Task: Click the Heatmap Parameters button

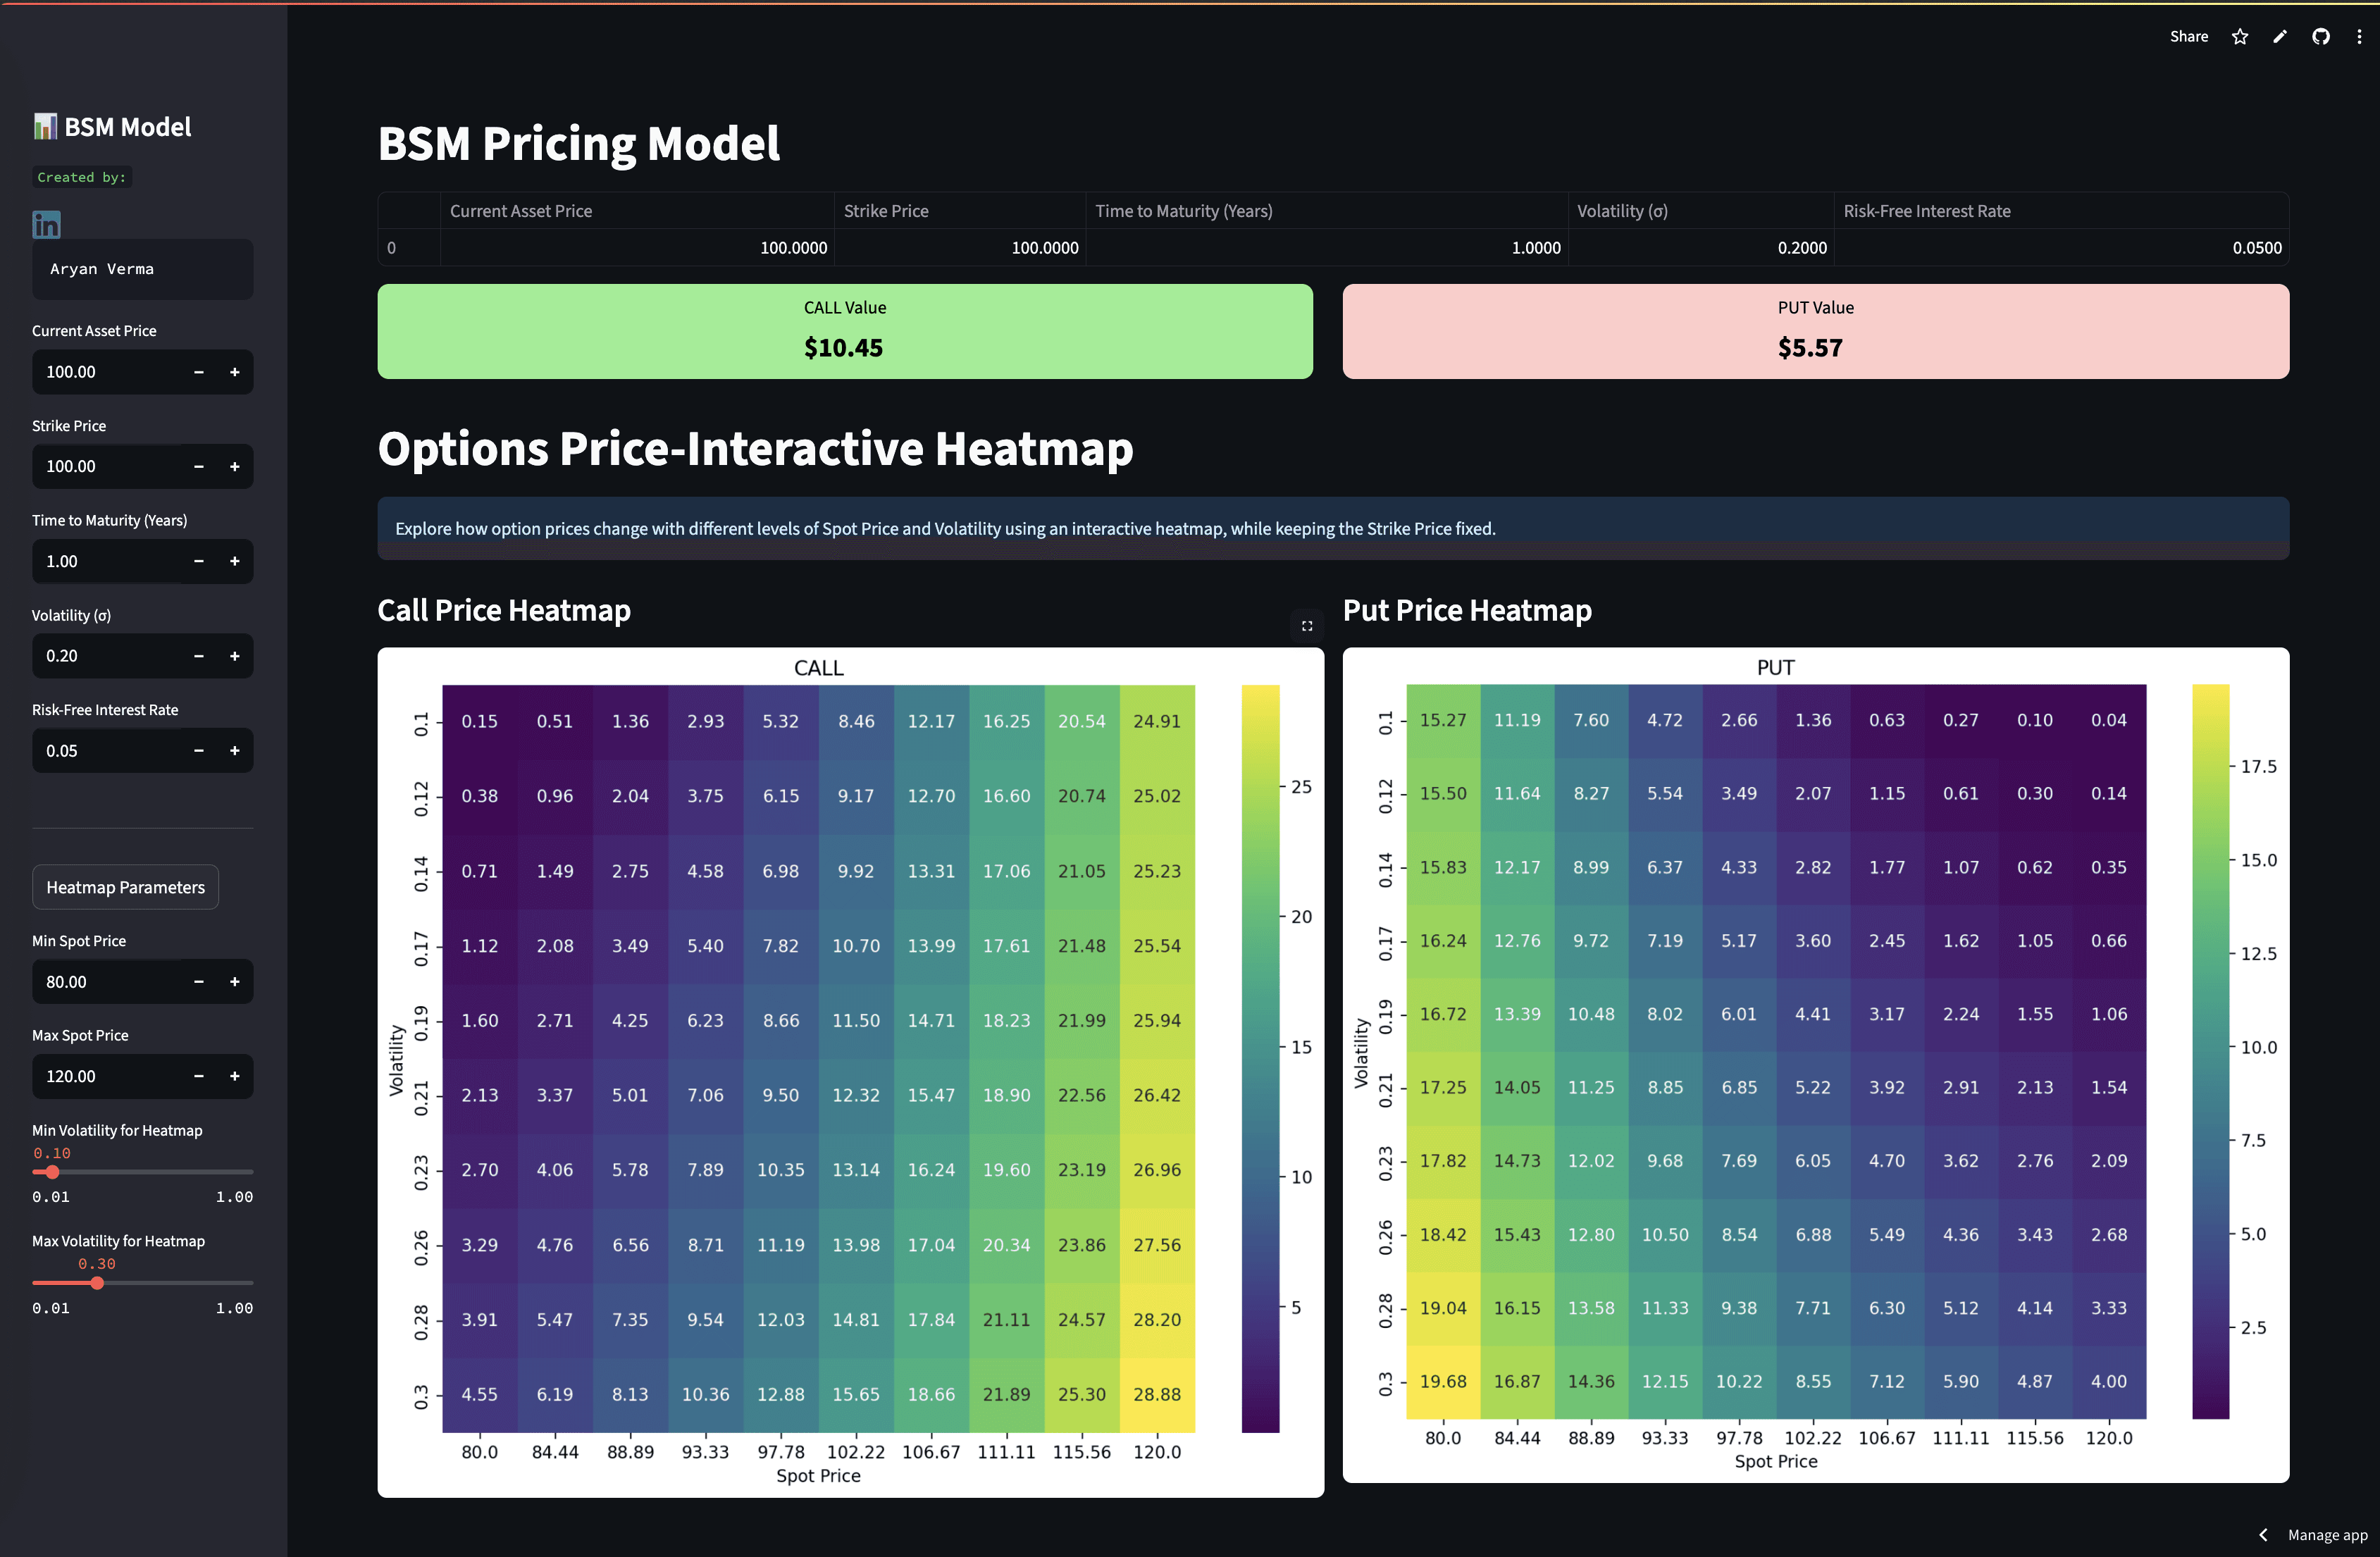Action: [125, 887]
